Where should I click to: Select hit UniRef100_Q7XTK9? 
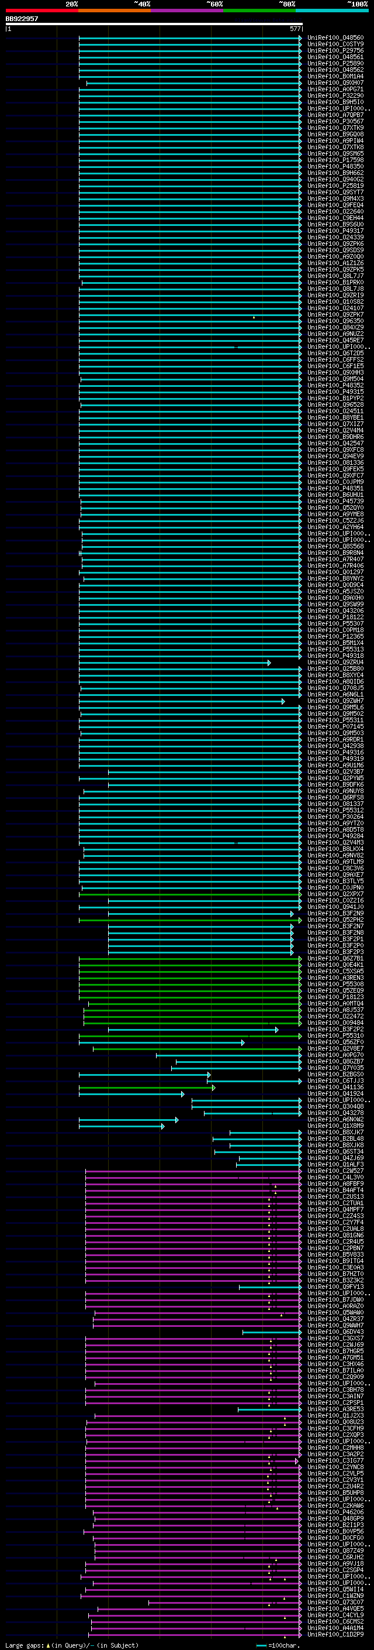click(335, 128)
